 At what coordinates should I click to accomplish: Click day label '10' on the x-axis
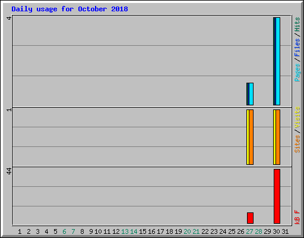point(98,231)
